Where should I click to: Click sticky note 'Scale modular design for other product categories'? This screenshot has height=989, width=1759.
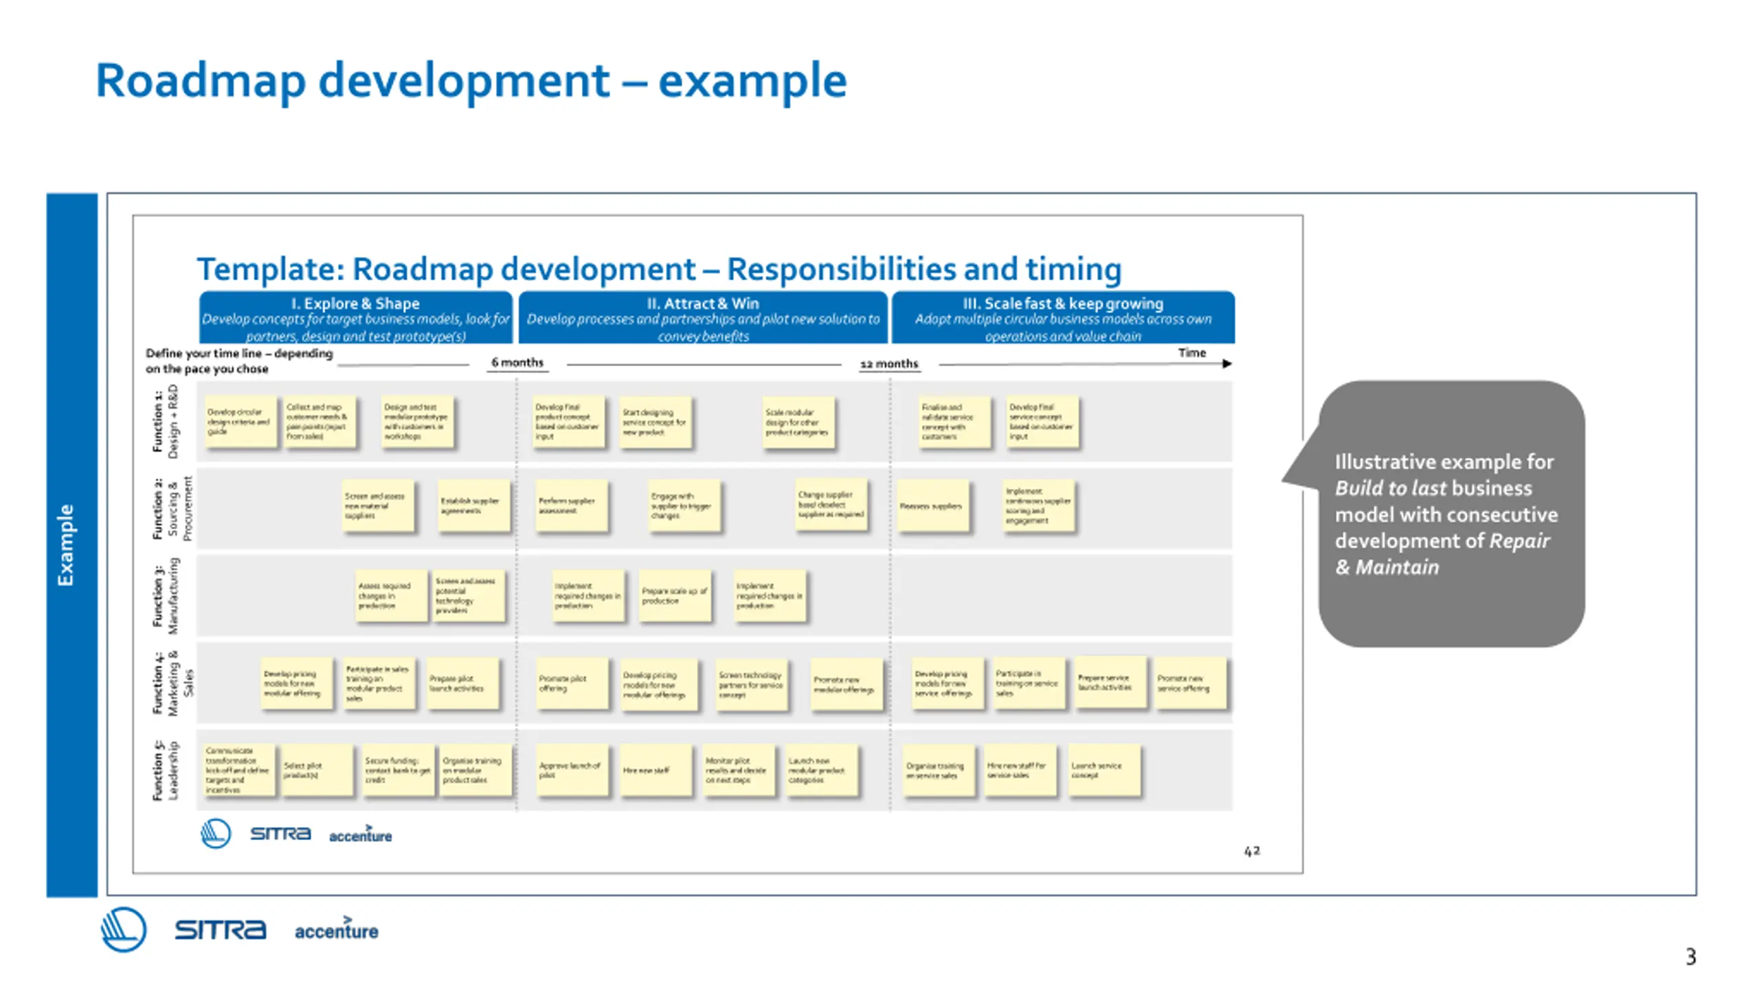tap(798, 422)
